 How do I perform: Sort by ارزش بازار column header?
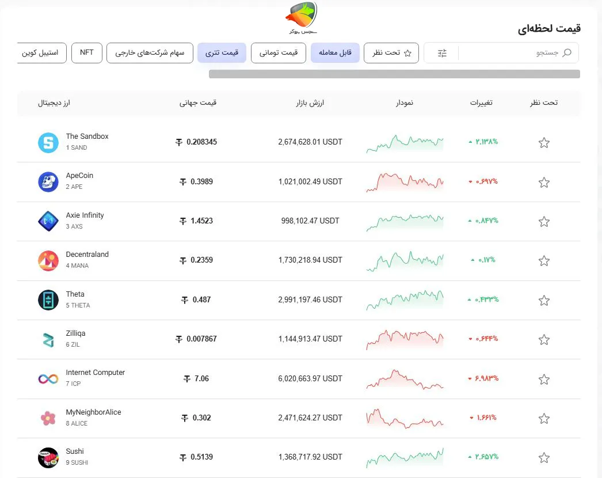[310, 103]
